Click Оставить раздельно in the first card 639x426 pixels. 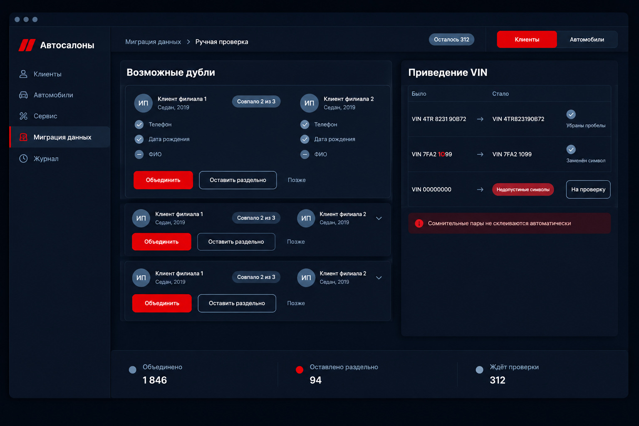pyautogui.click(x=238, y=180)
